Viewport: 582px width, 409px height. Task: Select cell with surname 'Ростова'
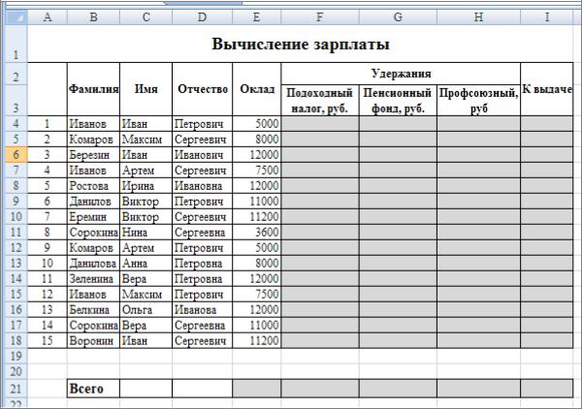click(x=93, y=186)
